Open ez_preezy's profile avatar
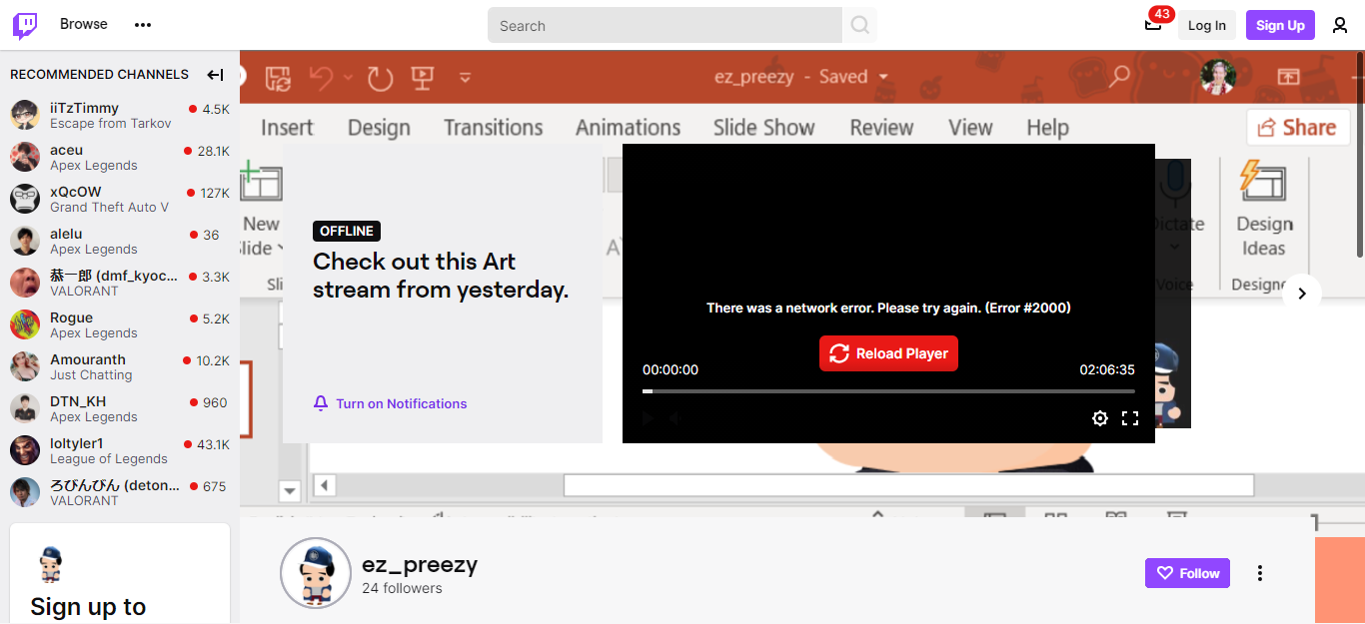 tap(316, 573)
